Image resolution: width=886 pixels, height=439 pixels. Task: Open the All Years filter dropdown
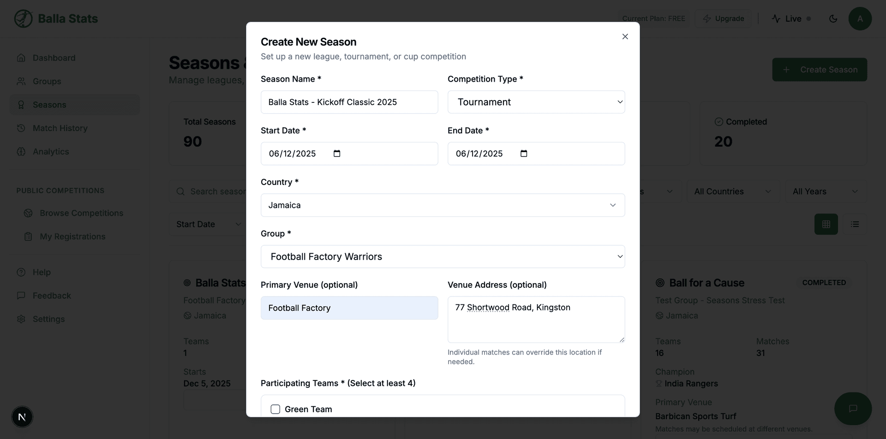tap(826, 191)
